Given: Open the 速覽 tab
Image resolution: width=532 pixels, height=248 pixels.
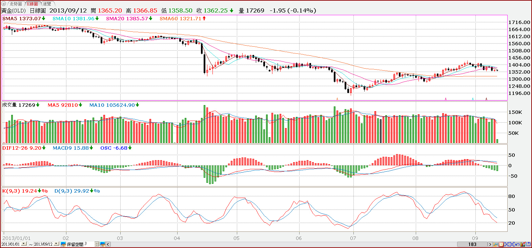Looking at the screenshot, I should point(47,4).
